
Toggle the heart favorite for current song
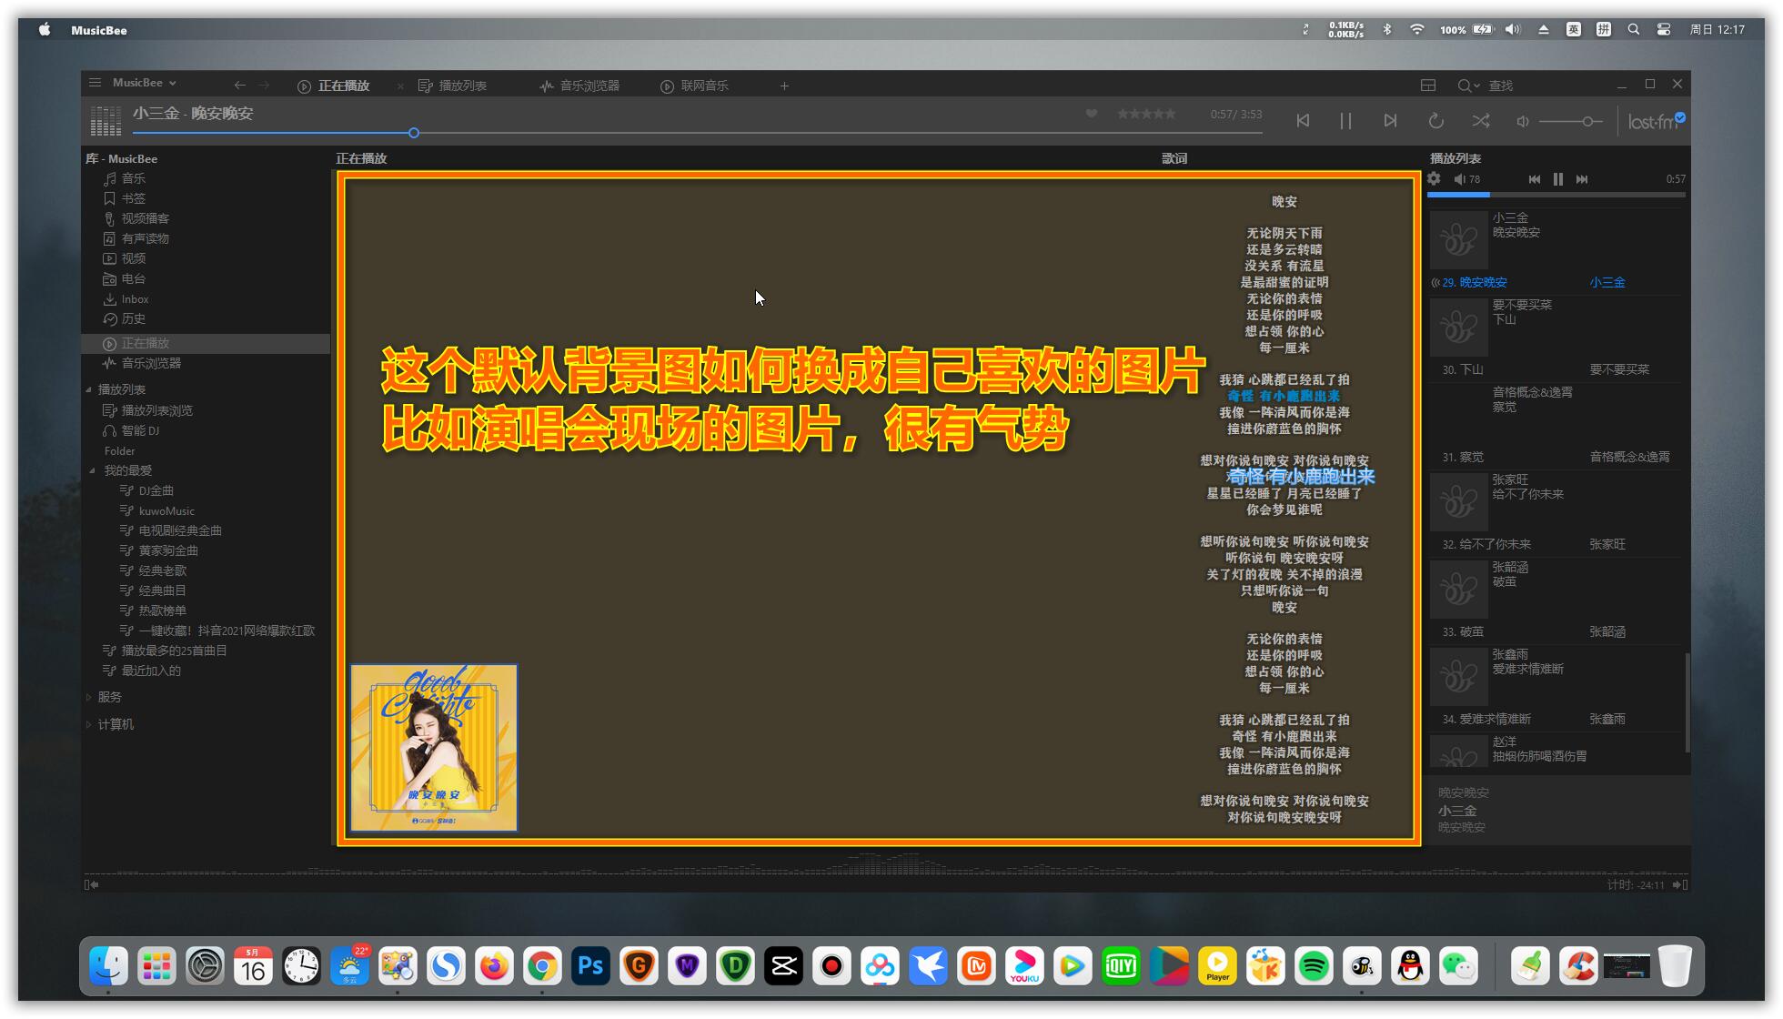(x=1092, y=114)
